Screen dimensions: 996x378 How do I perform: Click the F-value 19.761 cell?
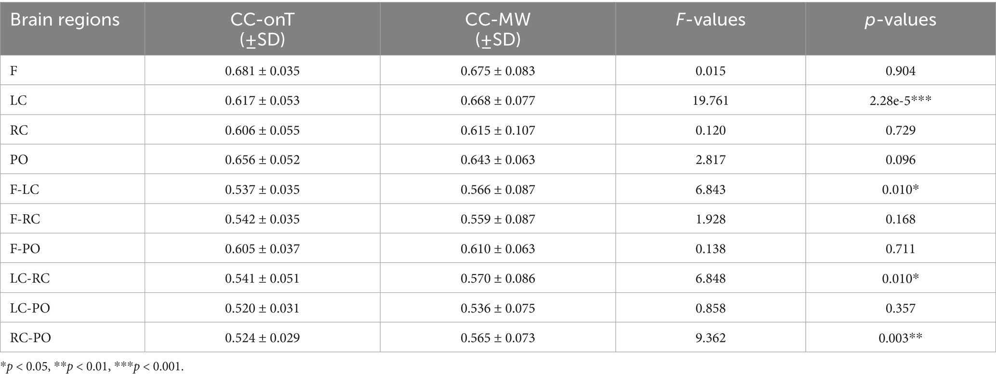(x=710, y=100)
